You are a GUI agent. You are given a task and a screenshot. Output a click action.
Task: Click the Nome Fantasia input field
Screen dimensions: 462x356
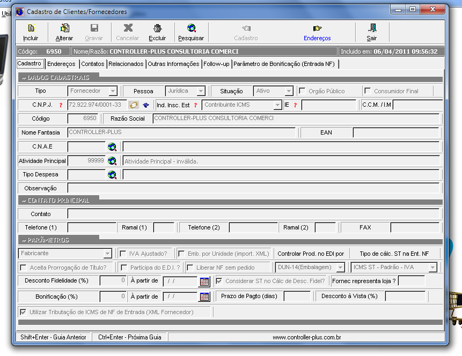click(181, 132)
